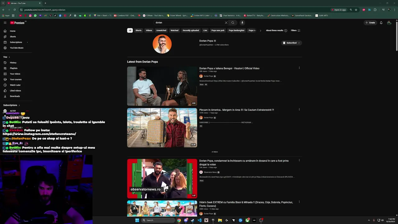The width and height of the screenshot is (398, 224).
Task: Go to the YouTube Premium logo home
Action: click(17, 23)
